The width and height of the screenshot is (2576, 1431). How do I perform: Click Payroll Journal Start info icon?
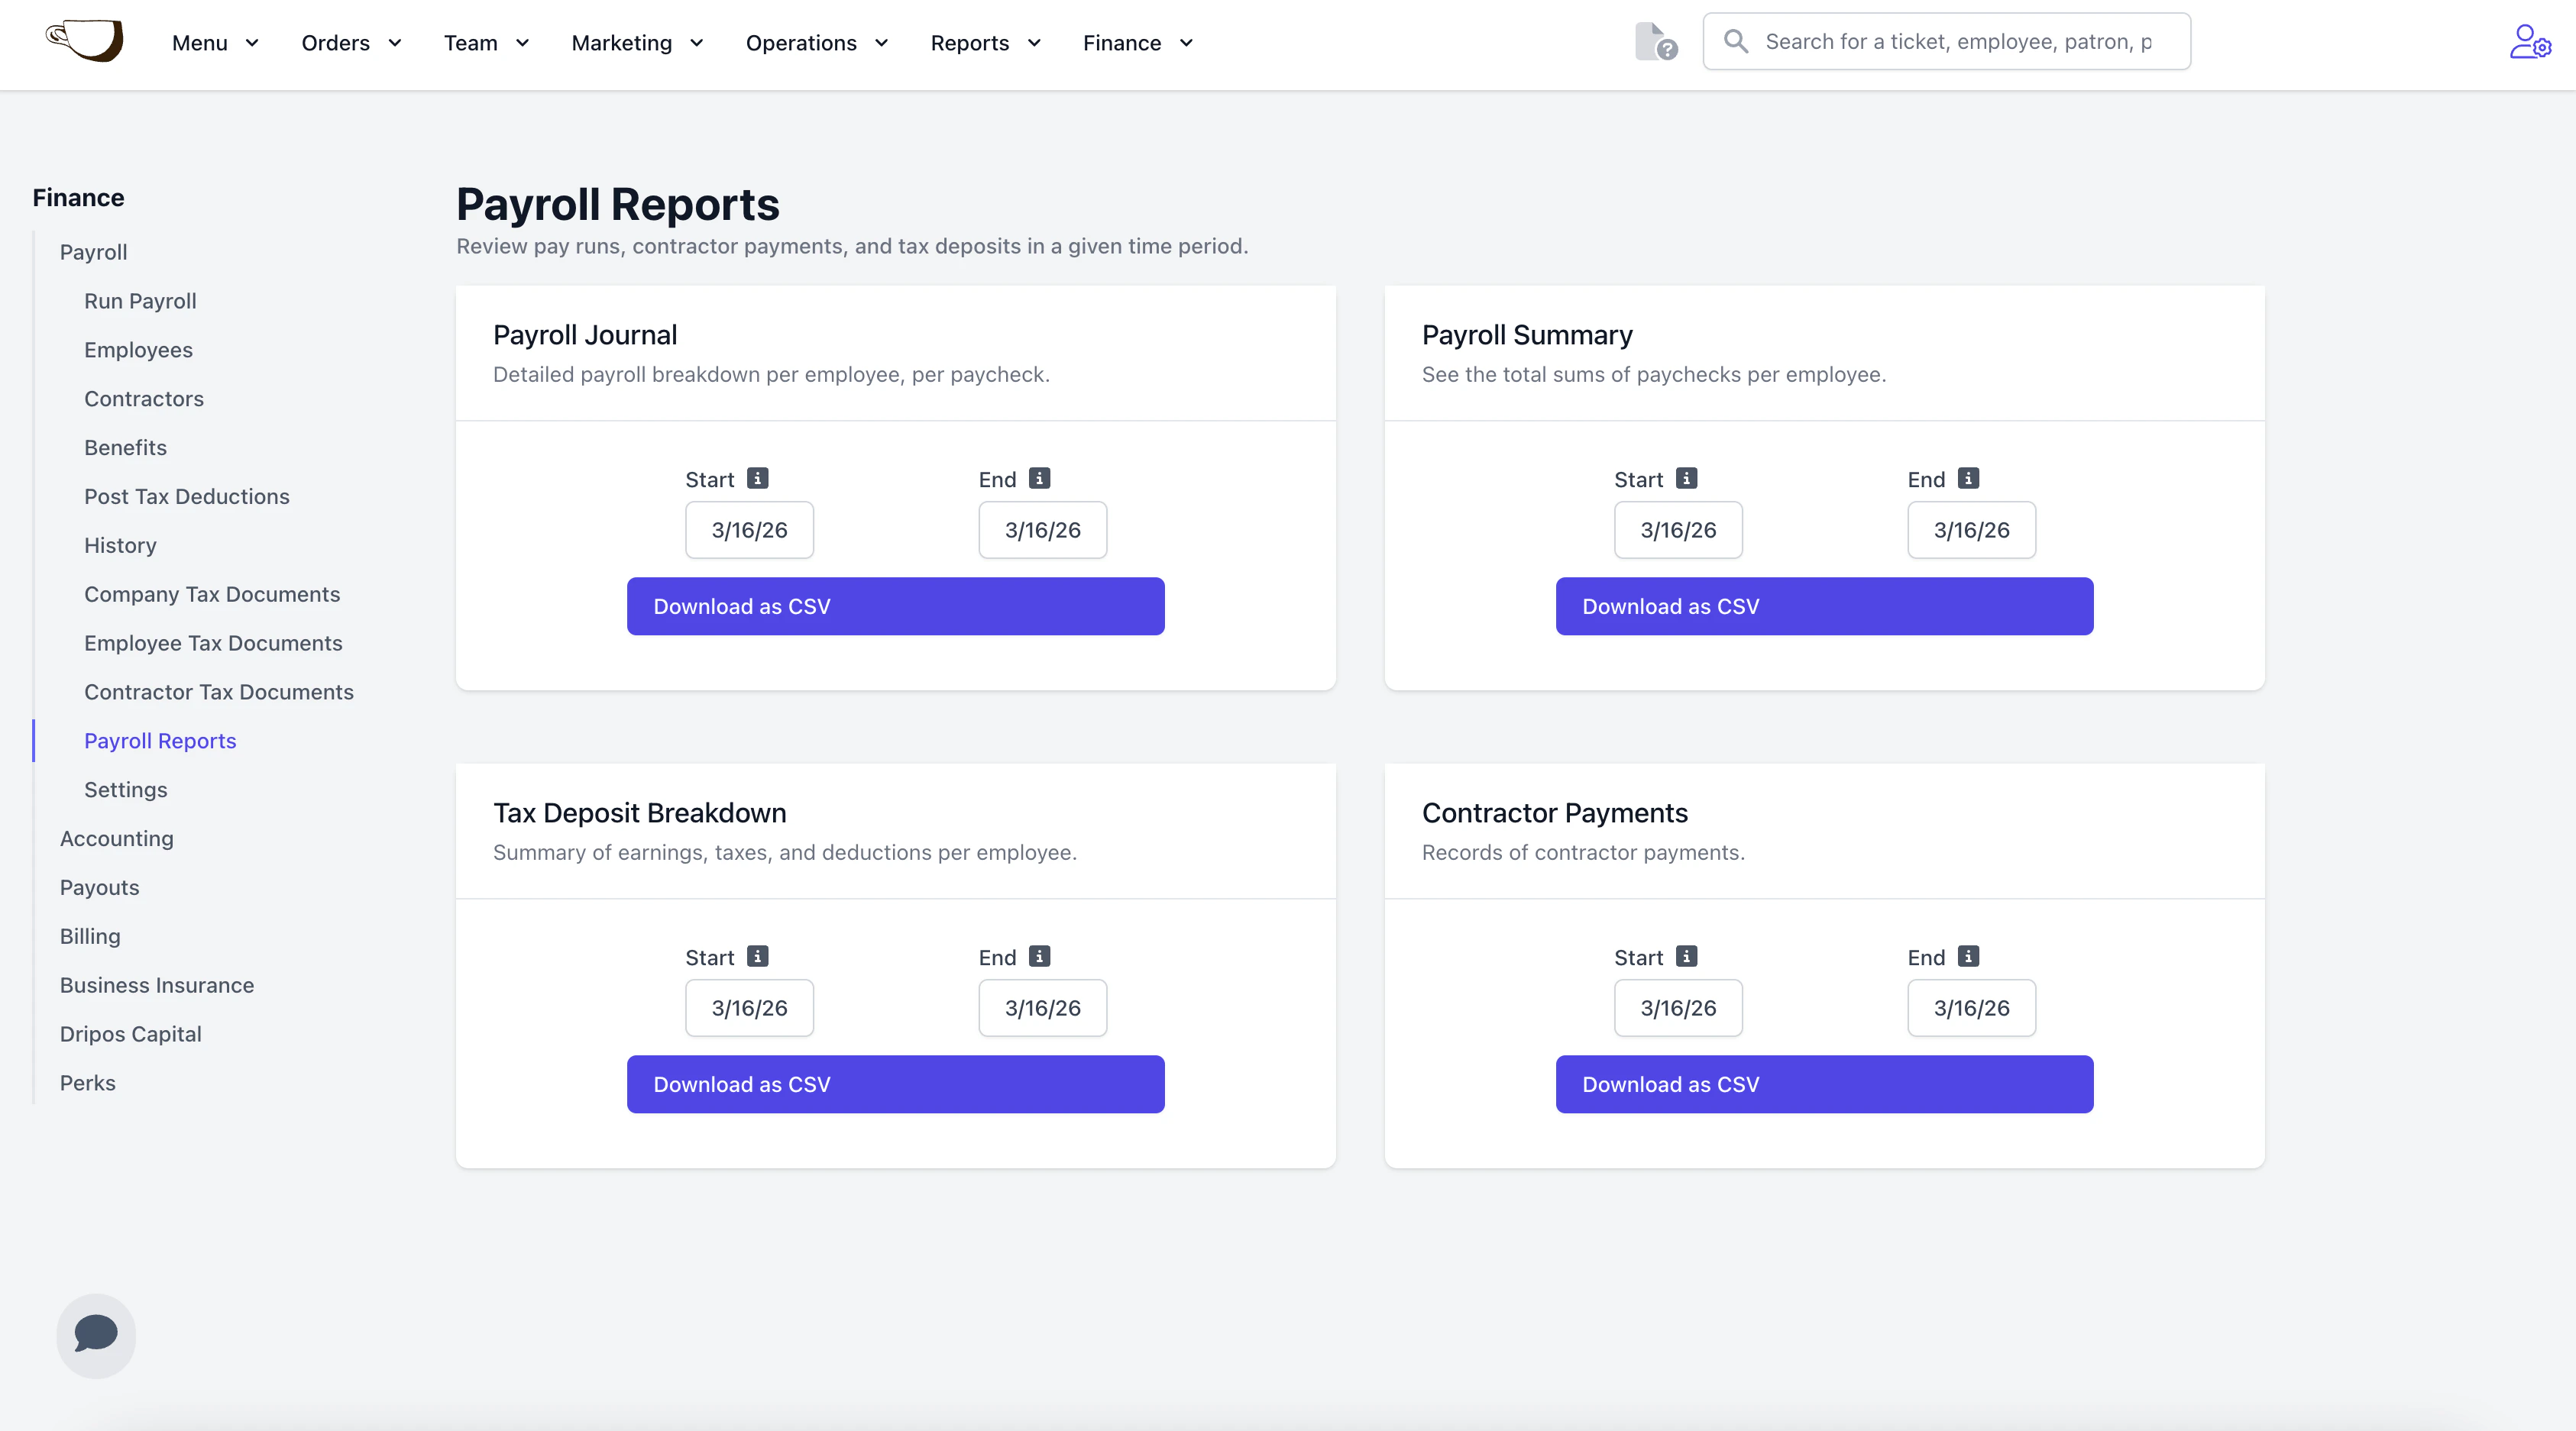pos(758,479)
